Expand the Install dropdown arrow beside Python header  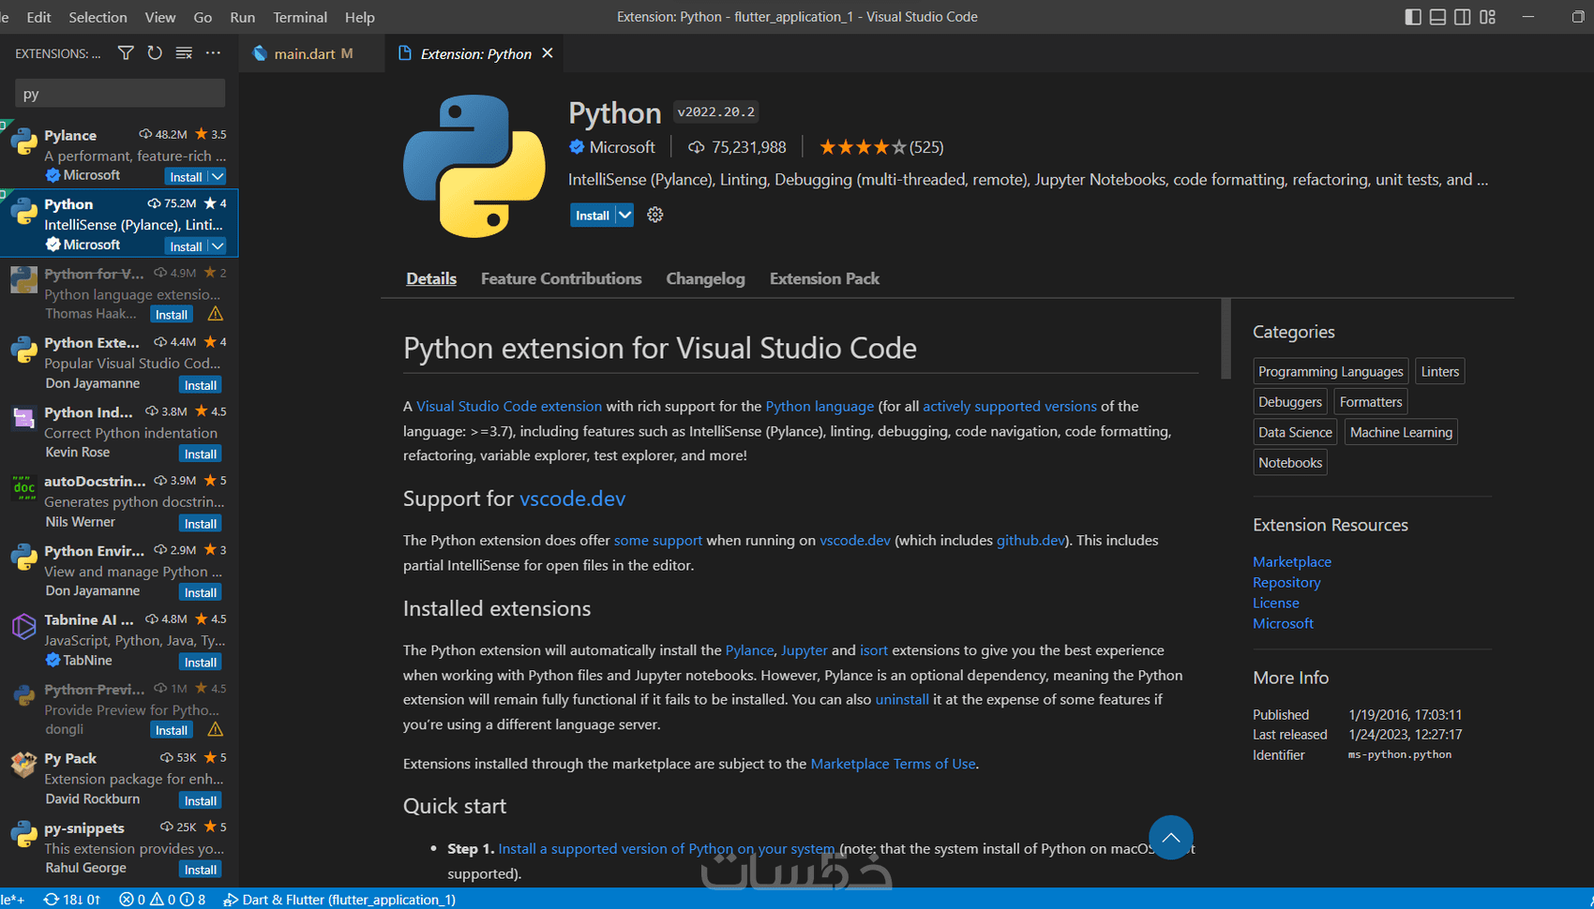point(624,216)
